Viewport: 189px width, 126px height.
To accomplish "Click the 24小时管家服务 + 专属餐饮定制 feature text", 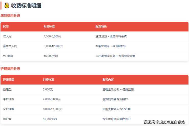I will (115, 56).
